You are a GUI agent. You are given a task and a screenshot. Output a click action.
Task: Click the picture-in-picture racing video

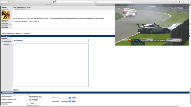[152, 25]
